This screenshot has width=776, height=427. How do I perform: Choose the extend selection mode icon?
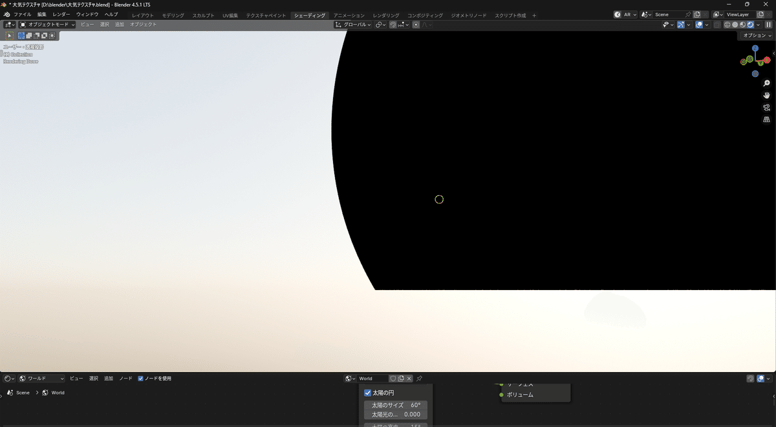click(29, 36)
